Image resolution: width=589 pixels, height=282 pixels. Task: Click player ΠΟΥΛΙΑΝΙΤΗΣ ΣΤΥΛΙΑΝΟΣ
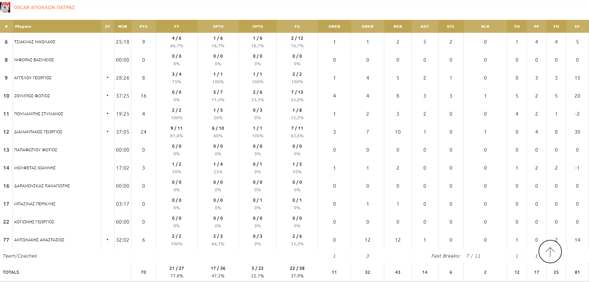pos(39,114)
